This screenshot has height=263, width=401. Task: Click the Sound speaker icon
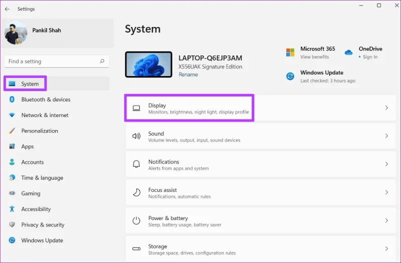pyautogui.click(x=136, y=136)
